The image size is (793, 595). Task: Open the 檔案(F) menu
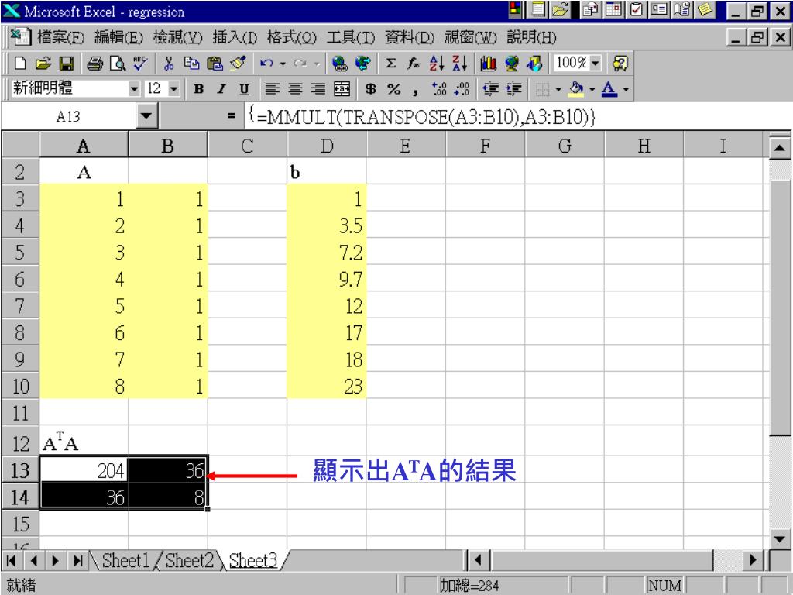(x=60, y=37)
